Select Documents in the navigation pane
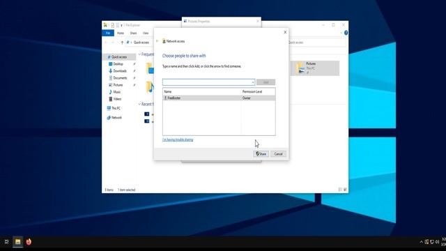Viewport: 446px width, 251px height. pos(120,78)
